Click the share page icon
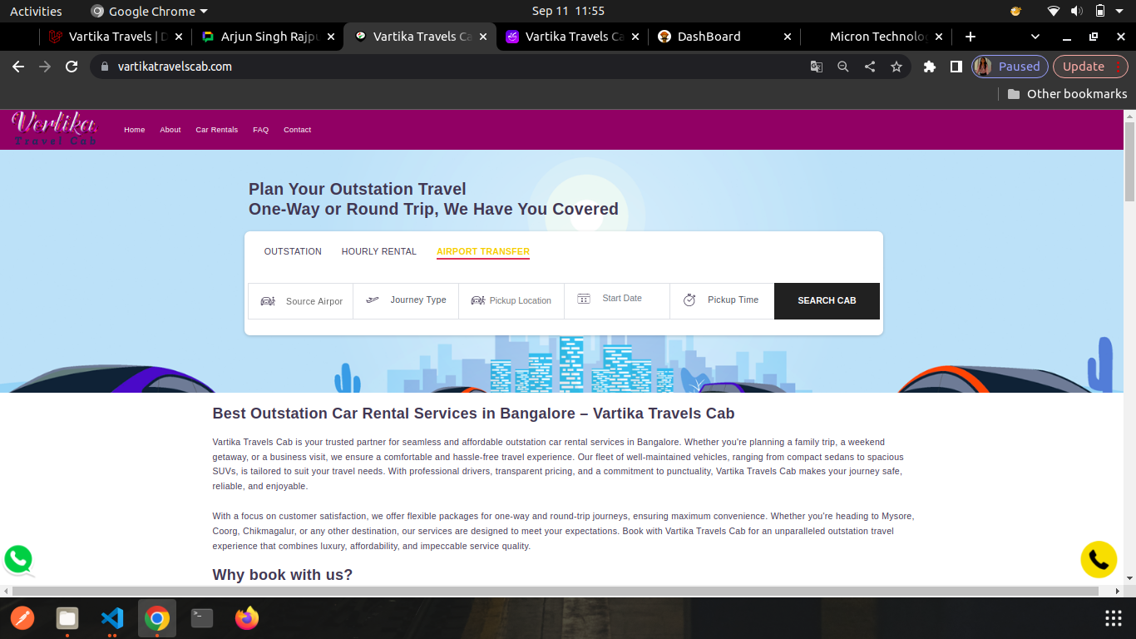This screenshot has height=639, width=1136. pos(870,67)
